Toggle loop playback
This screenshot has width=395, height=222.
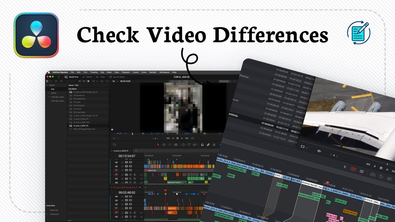(x=193, y=138)
